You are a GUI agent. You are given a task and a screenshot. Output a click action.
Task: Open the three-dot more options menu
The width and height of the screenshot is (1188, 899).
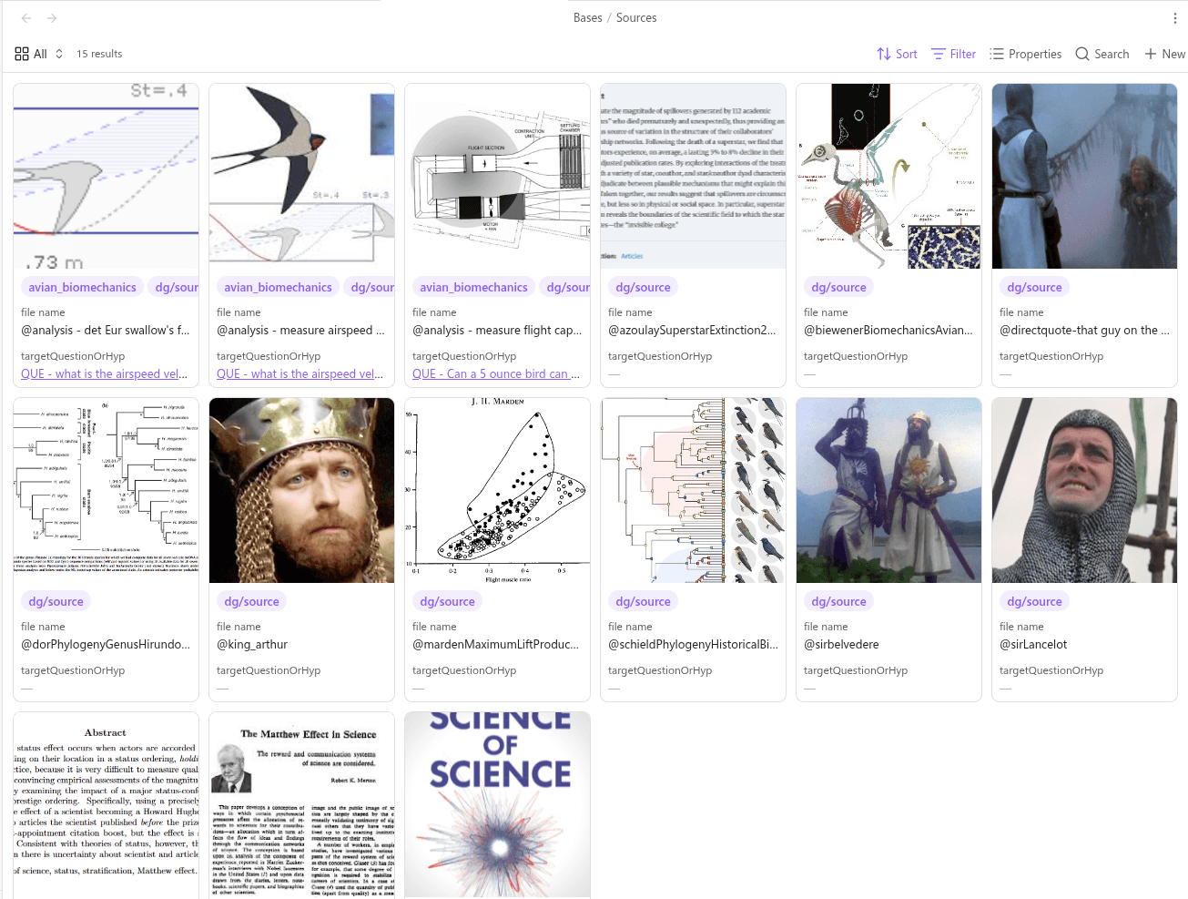(x=1175, y=18)
